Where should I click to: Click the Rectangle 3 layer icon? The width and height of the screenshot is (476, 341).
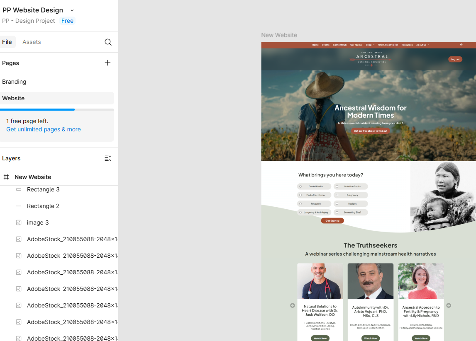coord(19,189)
